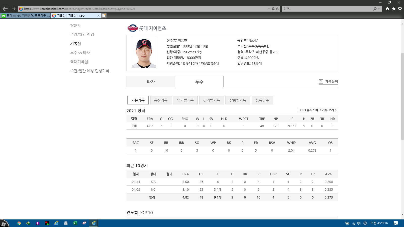Screen dimensions: 404x227
Task: Click the 합계 totals row label
Action: pyautogui.click(x=152, y=197)
